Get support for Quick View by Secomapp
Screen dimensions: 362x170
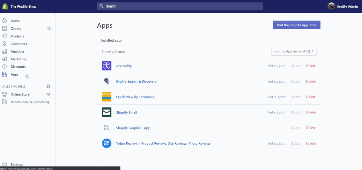pos(277,97)
